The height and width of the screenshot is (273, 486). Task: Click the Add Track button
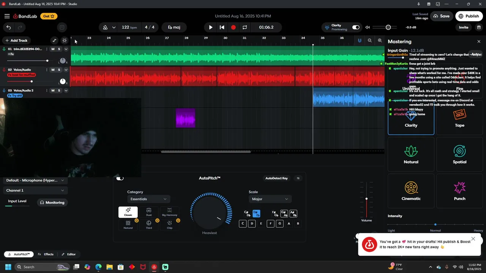pyautogui.click(x=16, y=41)
